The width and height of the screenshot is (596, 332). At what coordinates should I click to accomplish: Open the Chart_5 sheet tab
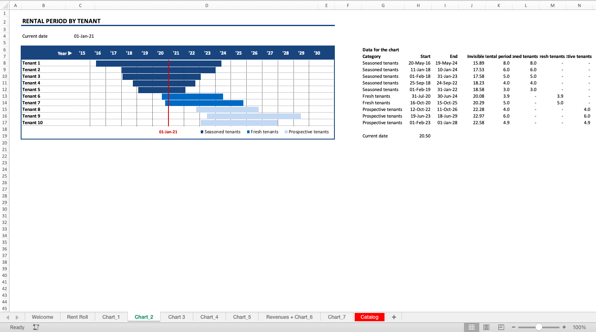tap(242, 317)
